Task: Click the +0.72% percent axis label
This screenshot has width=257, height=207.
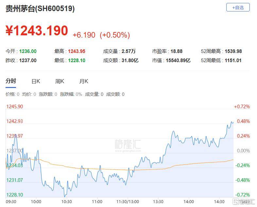Action: pyautogui.click(x=242, y=107)
